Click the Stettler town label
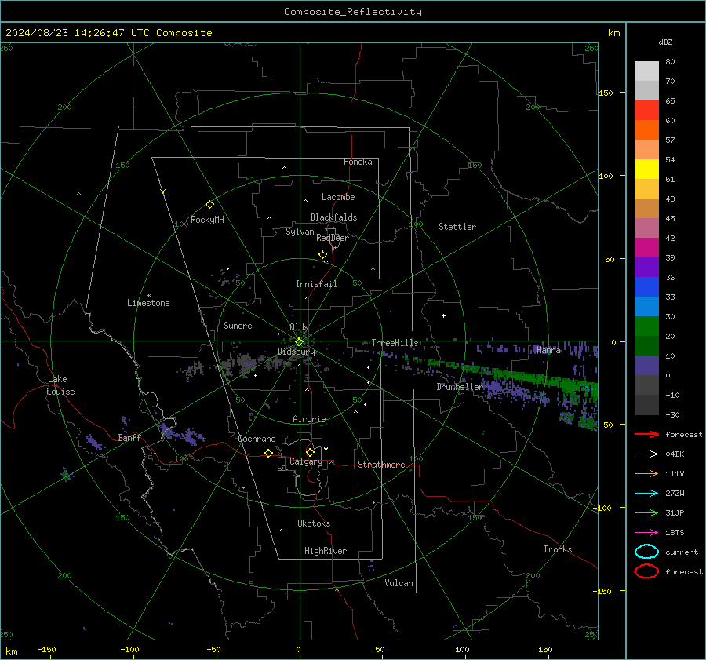Image resolution: width=706 pixels, height=660 pixels. pos(457,227)
